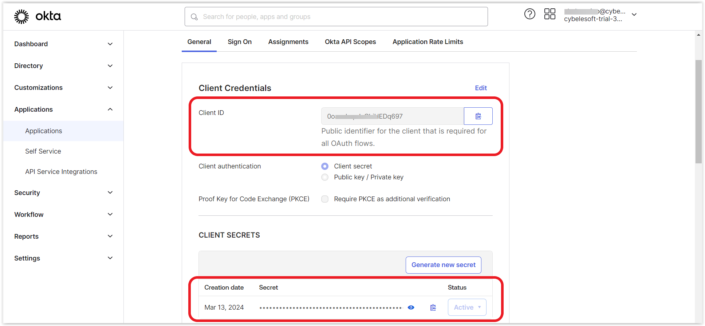Open the Okta API Scopes tab

click(x=350, y=42)
